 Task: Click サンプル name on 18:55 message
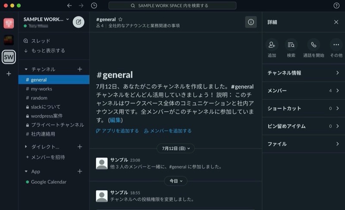[119, 192]
